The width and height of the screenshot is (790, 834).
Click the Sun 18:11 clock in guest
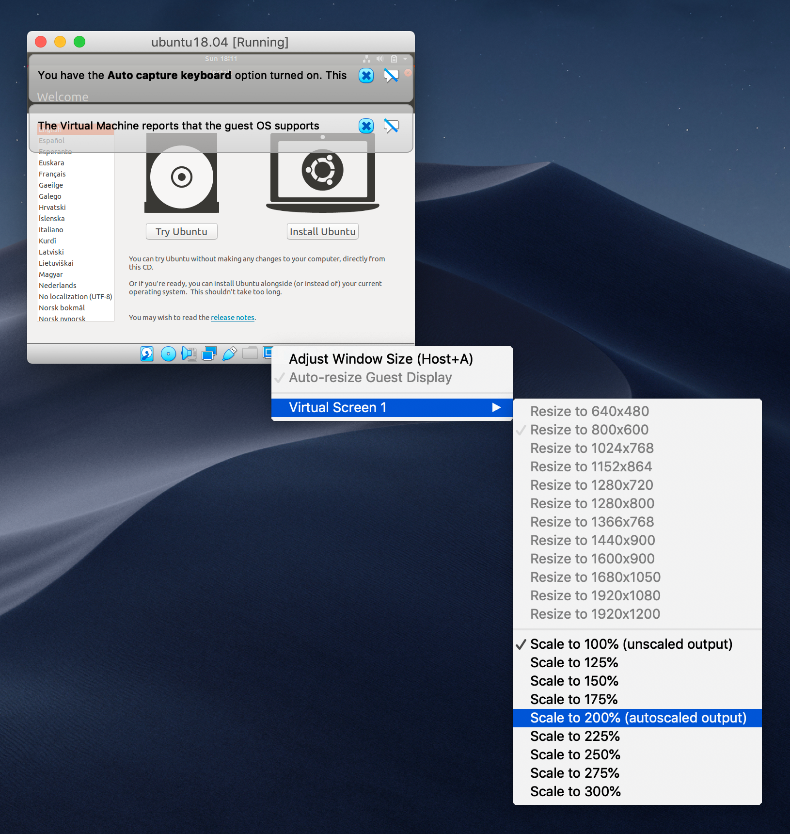tap(221, 59)
